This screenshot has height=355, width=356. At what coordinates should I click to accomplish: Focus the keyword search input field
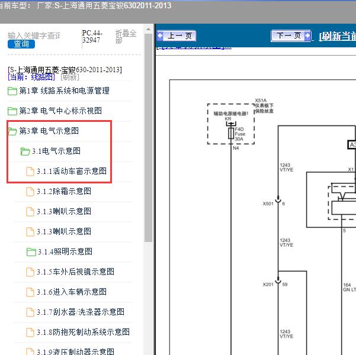pyautogui.click(x=34, y=35)
